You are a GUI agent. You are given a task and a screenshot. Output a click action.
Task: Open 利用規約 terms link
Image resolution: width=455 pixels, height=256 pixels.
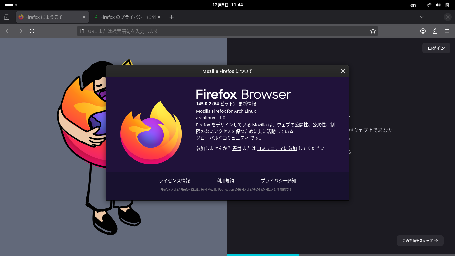click(x=225, y=181)
